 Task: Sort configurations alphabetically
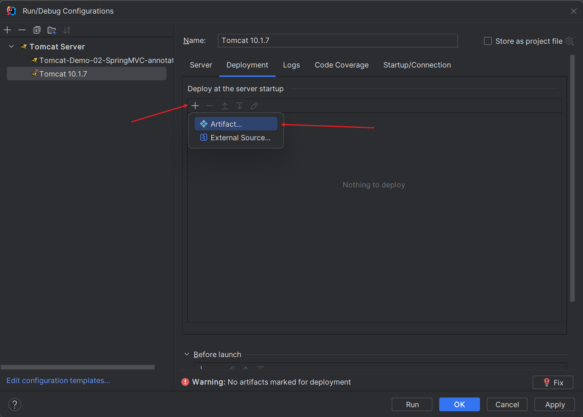[x=66, y=30]
